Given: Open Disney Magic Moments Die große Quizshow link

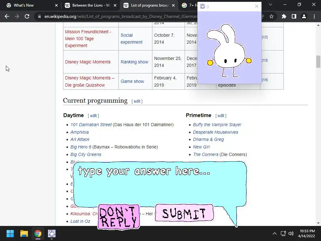Looking at the screenshot, I should [90, 81].
